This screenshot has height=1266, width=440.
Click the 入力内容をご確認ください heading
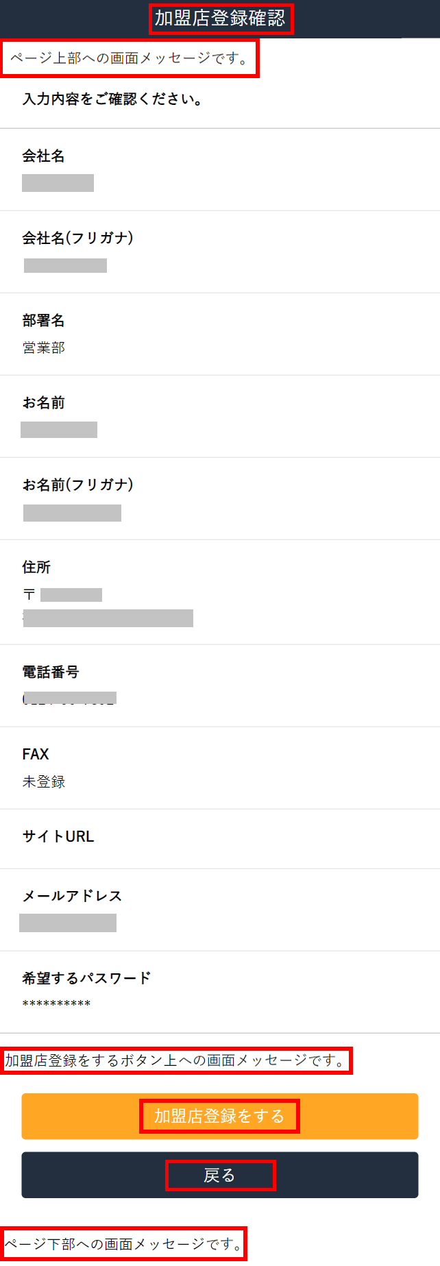112,99
